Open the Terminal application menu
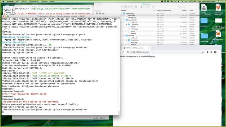Screen dimensions: 226x127 point(10,1)
